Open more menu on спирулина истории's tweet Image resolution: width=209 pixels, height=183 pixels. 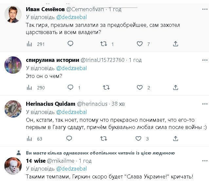click(x=204, y=60)
